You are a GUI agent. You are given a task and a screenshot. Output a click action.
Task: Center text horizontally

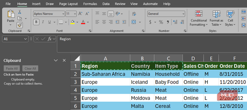(104, 22)
